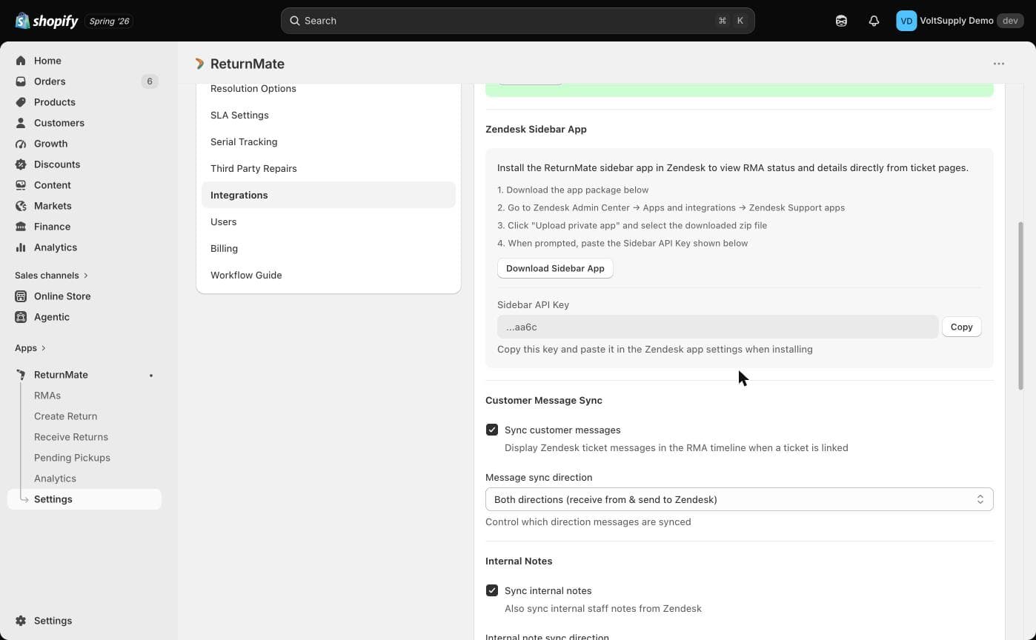1036x640 pixels.
Task: Click the dev badge beside store name
Action: click(x=1010, y=21)
